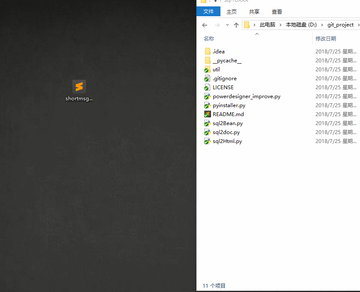Sort by 名称 column header
The image size is (360, 292).
[x=209, y=38]
